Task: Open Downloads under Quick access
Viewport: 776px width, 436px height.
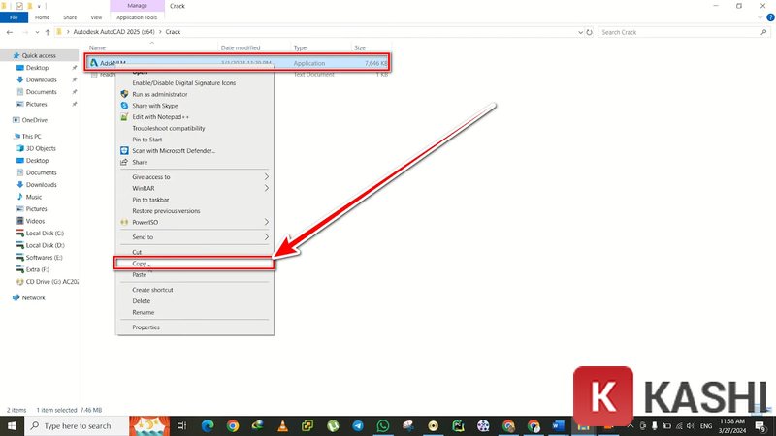Action: (x=41, y=79)
